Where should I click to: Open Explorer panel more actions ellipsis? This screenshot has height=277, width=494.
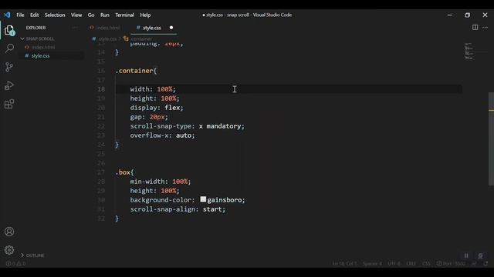pyautogui.click(x=75, y=28)
